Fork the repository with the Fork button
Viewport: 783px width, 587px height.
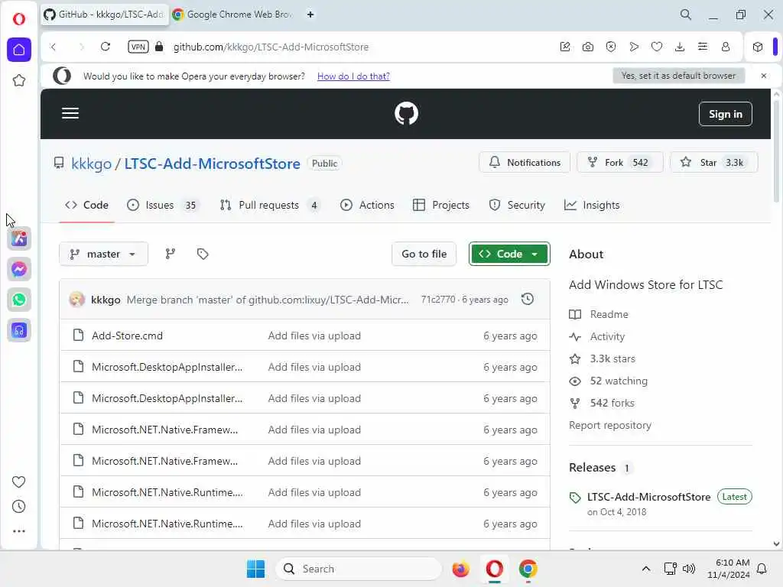tap(619, 162)
